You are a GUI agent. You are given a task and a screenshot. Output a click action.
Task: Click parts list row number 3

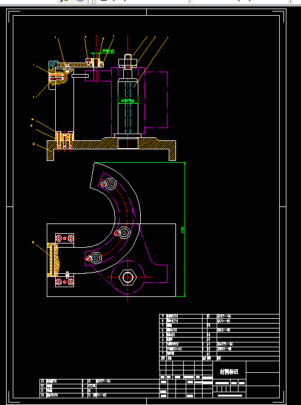(x=220, y=344)
